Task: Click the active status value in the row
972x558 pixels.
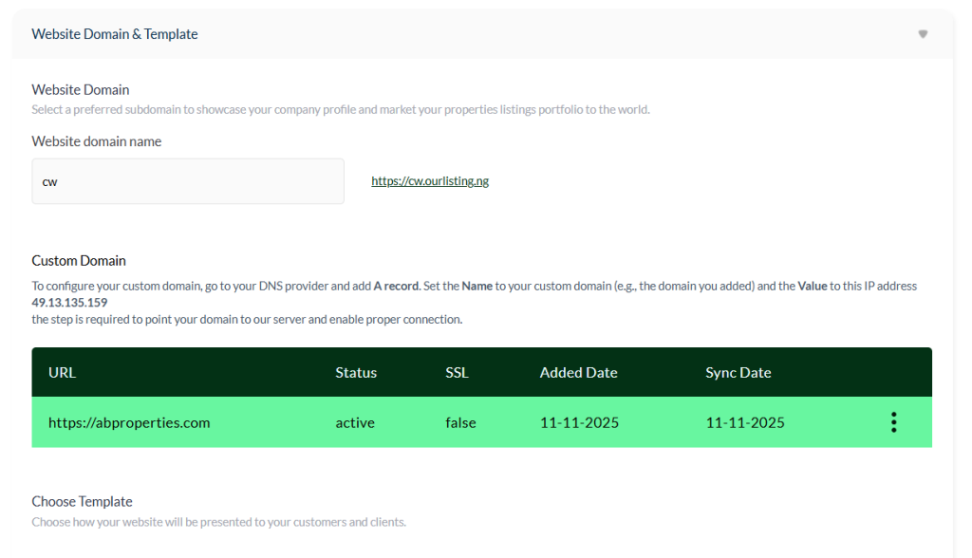Action: (x=355, y=422)
